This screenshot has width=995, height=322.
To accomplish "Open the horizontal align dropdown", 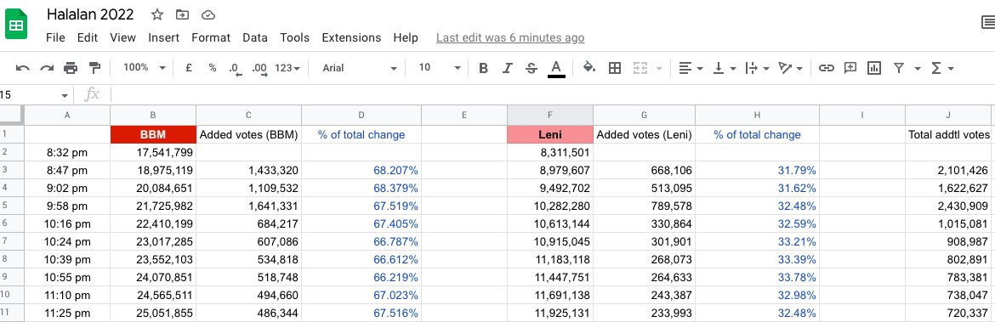I will pyautogui.click(x=691, y=68).
